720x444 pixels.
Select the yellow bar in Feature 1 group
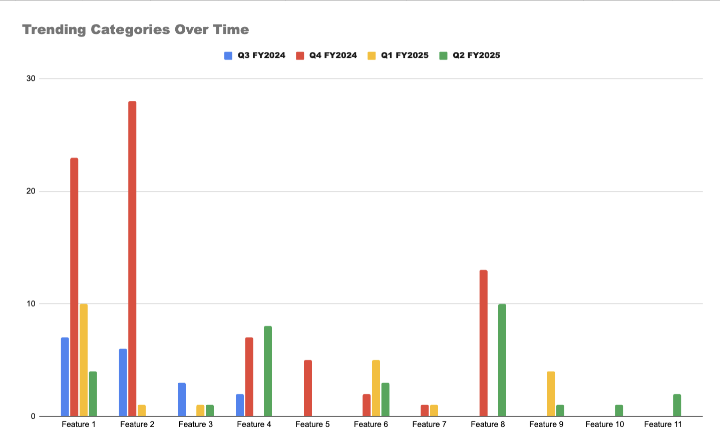pos(84,360)
